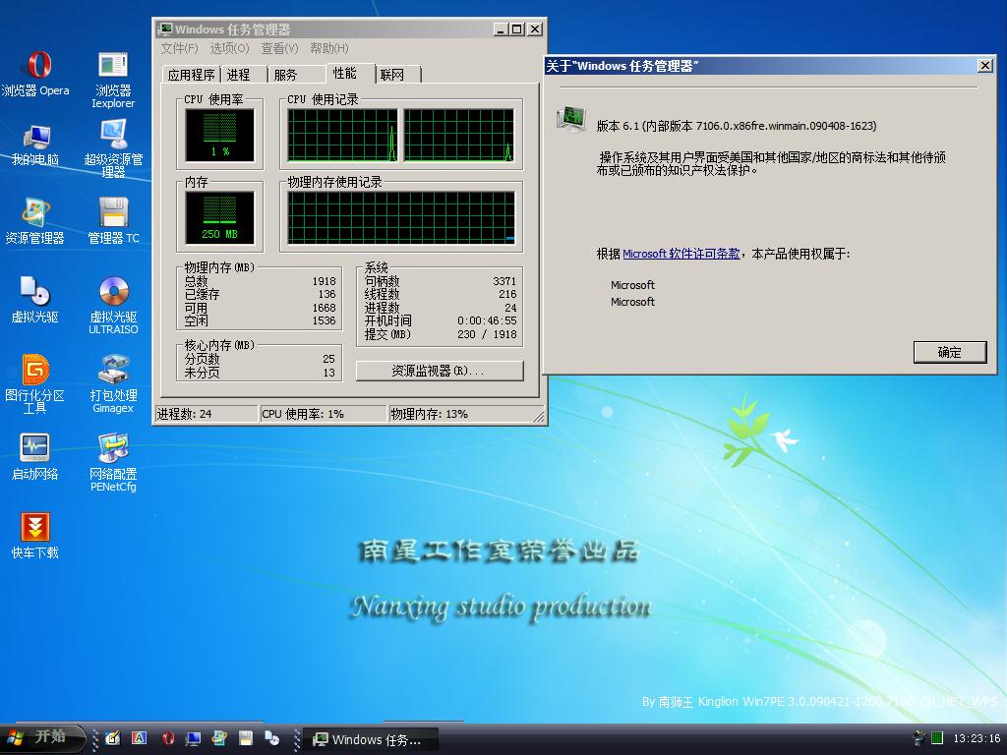This screenshot has width=1007, height=755.
Task: Launch Opera from the taskbar quick launch
Action: click(x=167, y=738)
